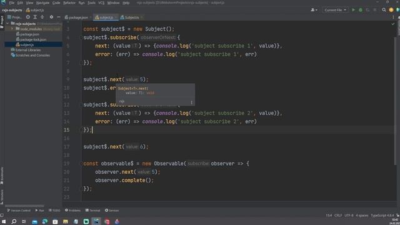
Task: Open Search Everywhere magnifier icon
Action: point(384,10)
